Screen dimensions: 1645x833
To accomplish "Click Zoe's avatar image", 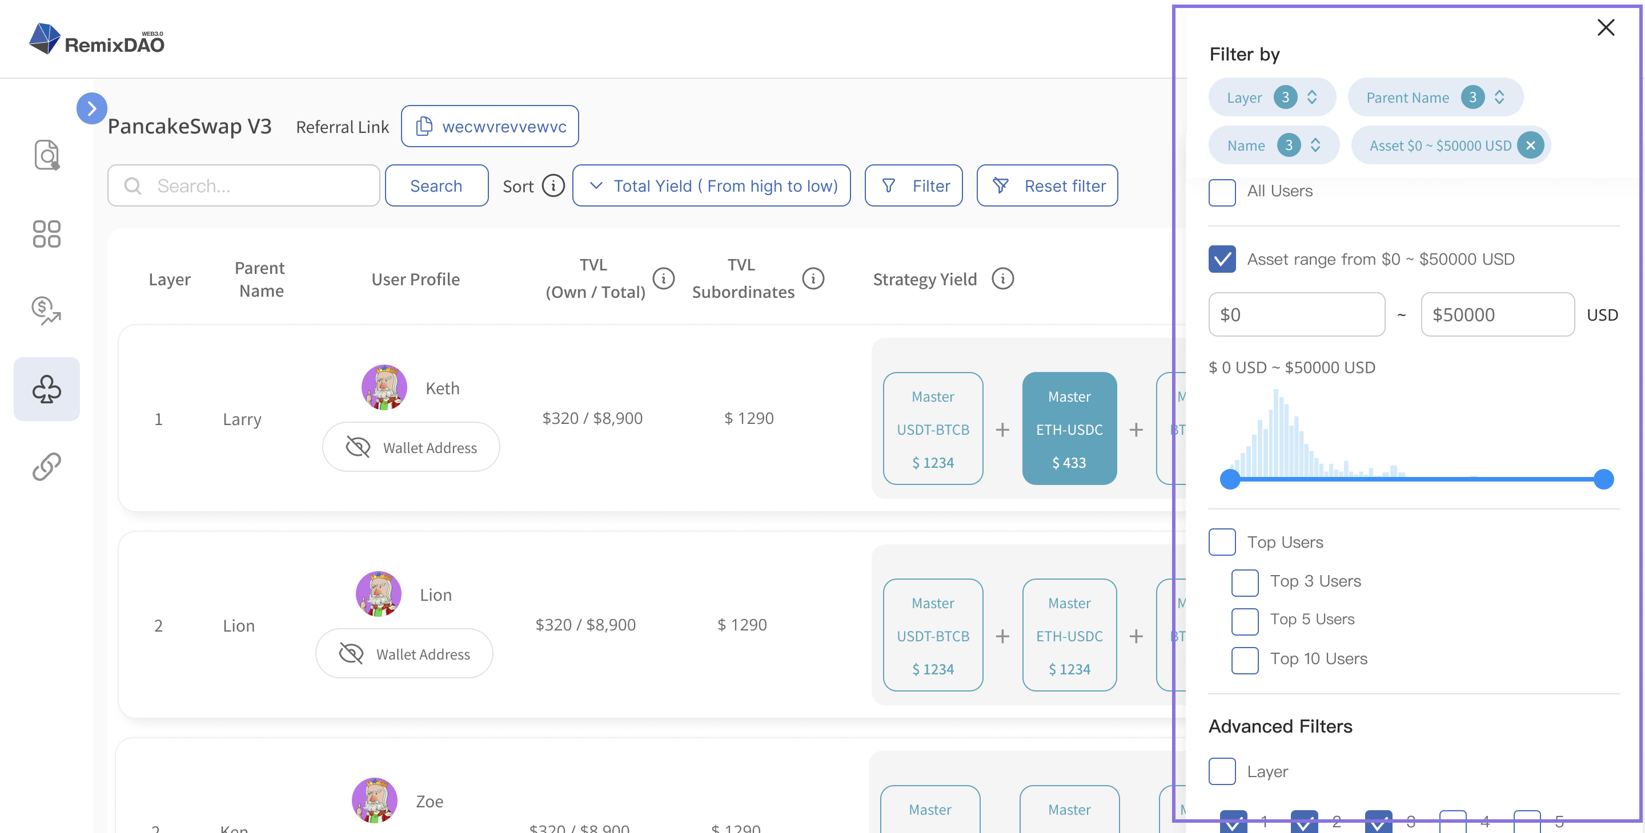I will click(375, 800).
